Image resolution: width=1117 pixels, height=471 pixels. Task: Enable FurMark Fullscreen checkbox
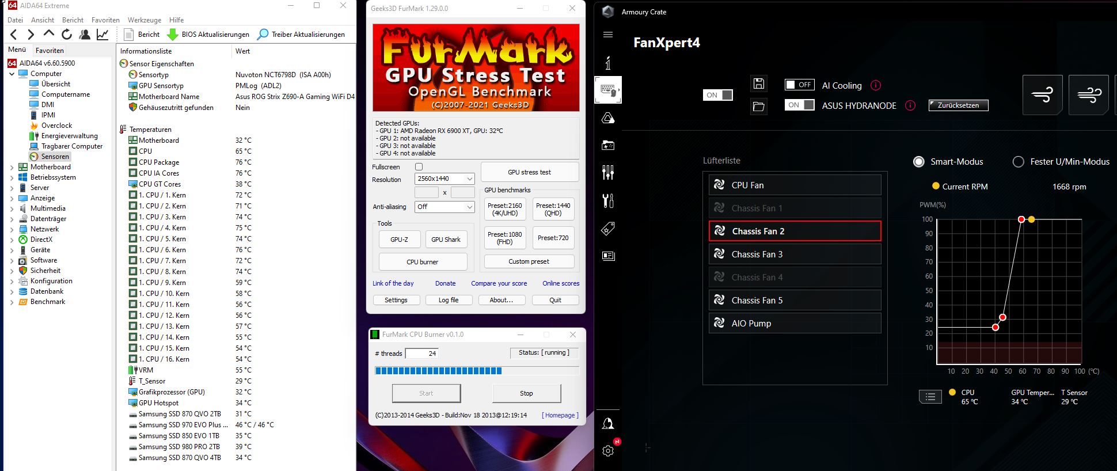click(x=419, y=167)
